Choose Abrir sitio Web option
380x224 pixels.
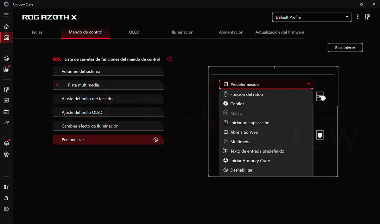[266, 132]
